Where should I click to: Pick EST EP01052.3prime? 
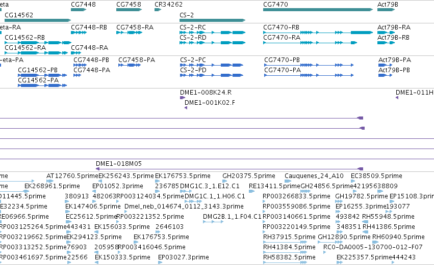[118, 186]
